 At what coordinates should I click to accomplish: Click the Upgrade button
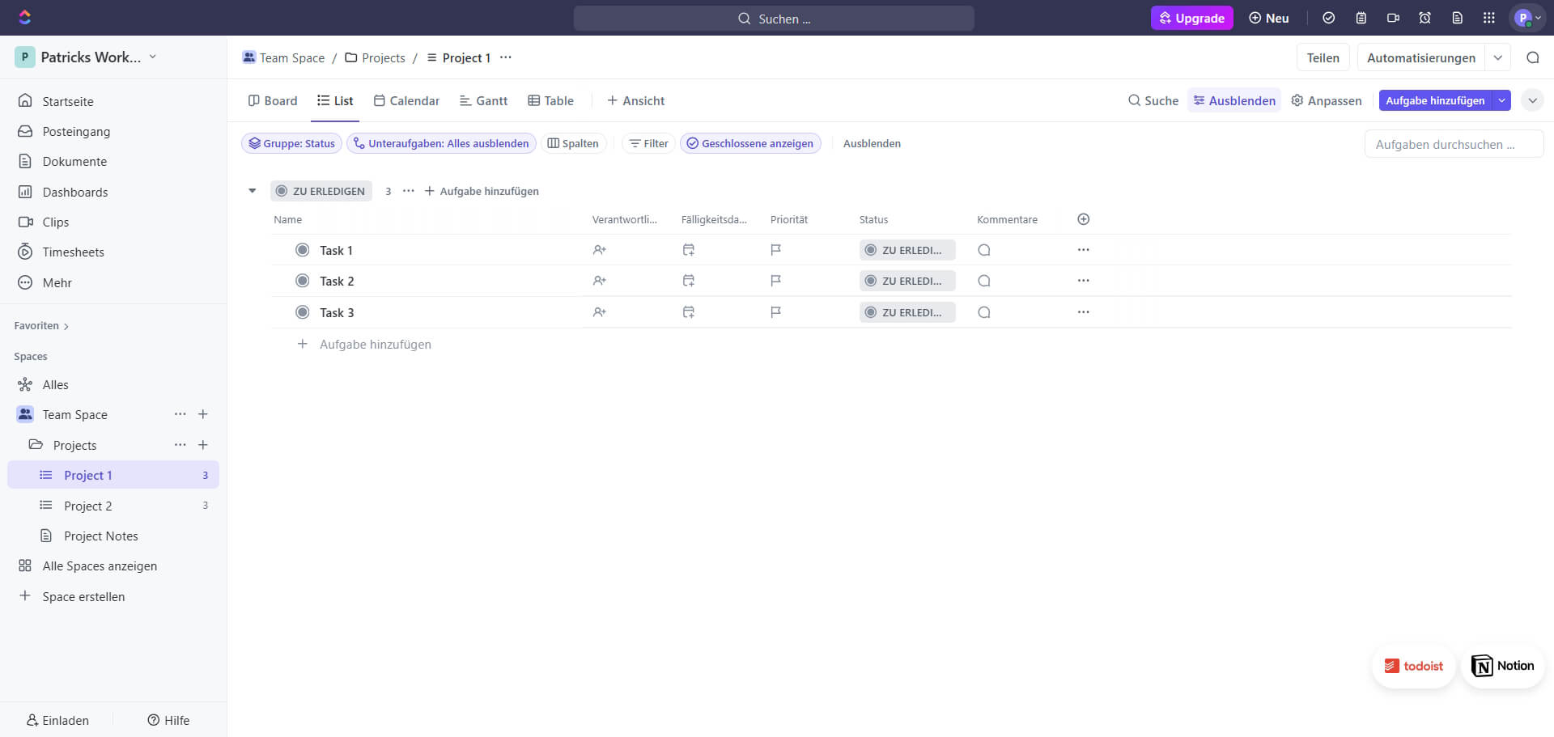tap(1191, 18)
